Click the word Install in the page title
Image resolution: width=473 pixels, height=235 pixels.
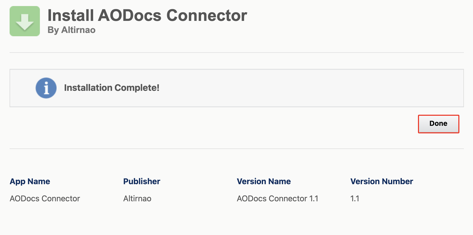71,16
